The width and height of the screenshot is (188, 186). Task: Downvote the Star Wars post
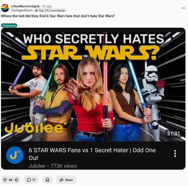click(16, 180)
